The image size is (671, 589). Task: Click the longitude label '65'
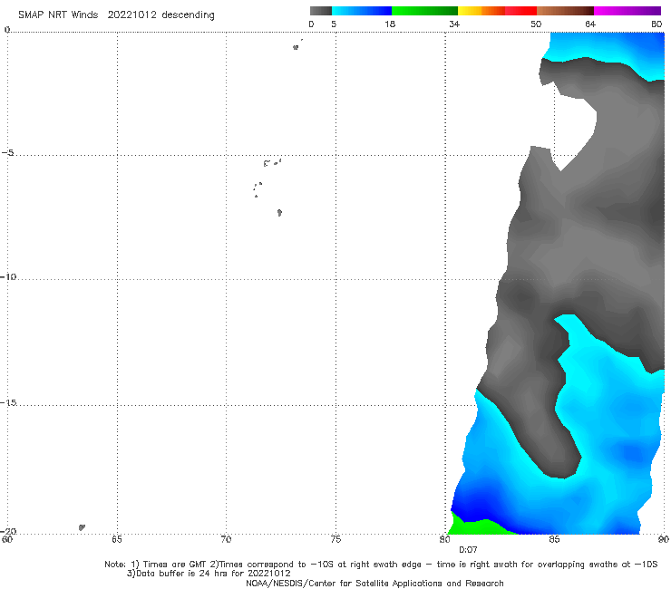[116, 539]
